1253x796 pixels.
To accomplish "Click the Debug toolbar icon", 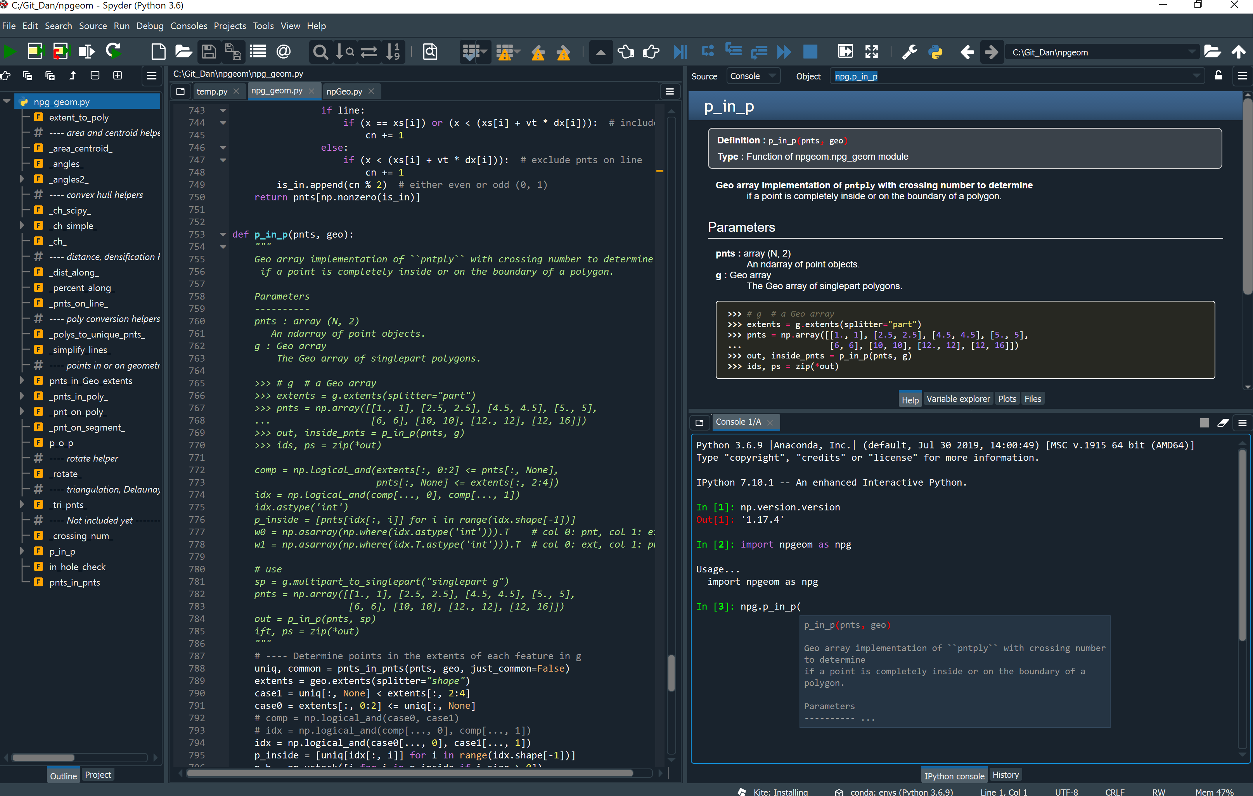I will tap(680, 51).
